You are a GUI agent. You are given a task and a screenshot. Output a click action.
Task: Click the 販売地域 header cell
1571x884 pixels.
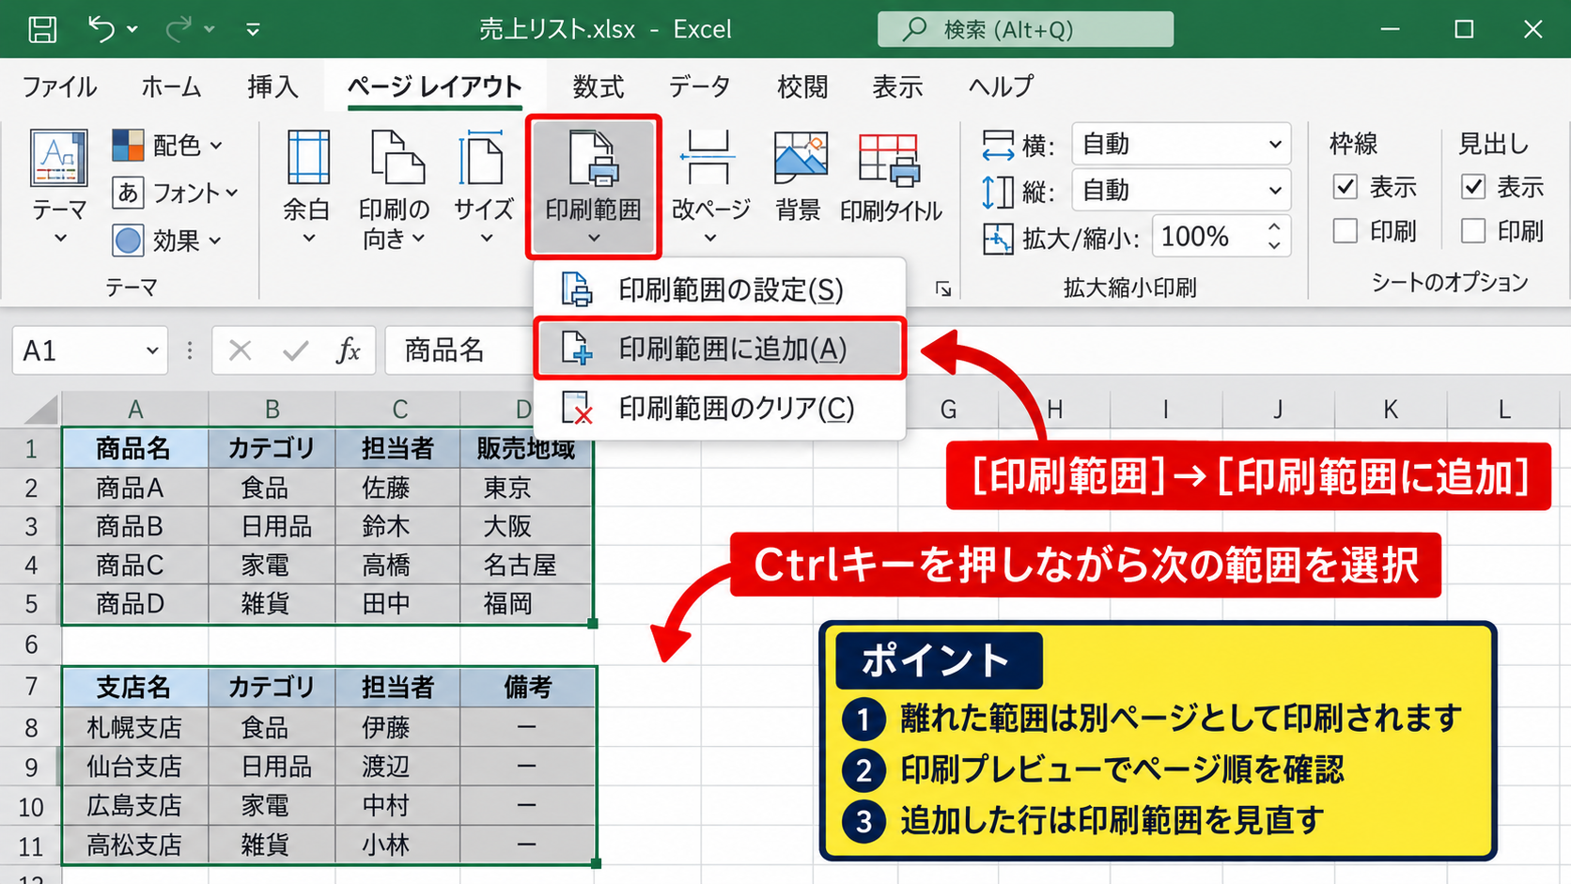click(x=526, y=448)
